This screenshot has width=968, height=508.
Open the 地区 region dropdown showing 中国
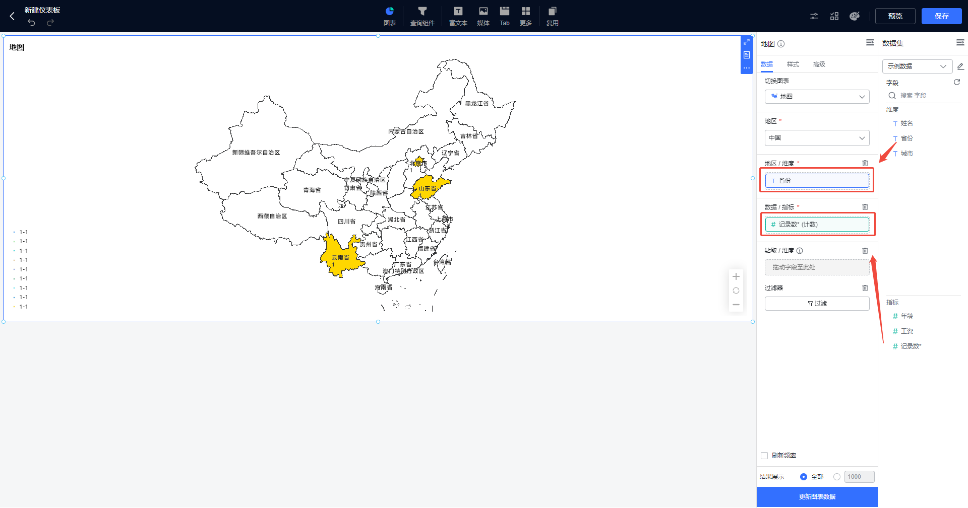[x=817, y=138]
